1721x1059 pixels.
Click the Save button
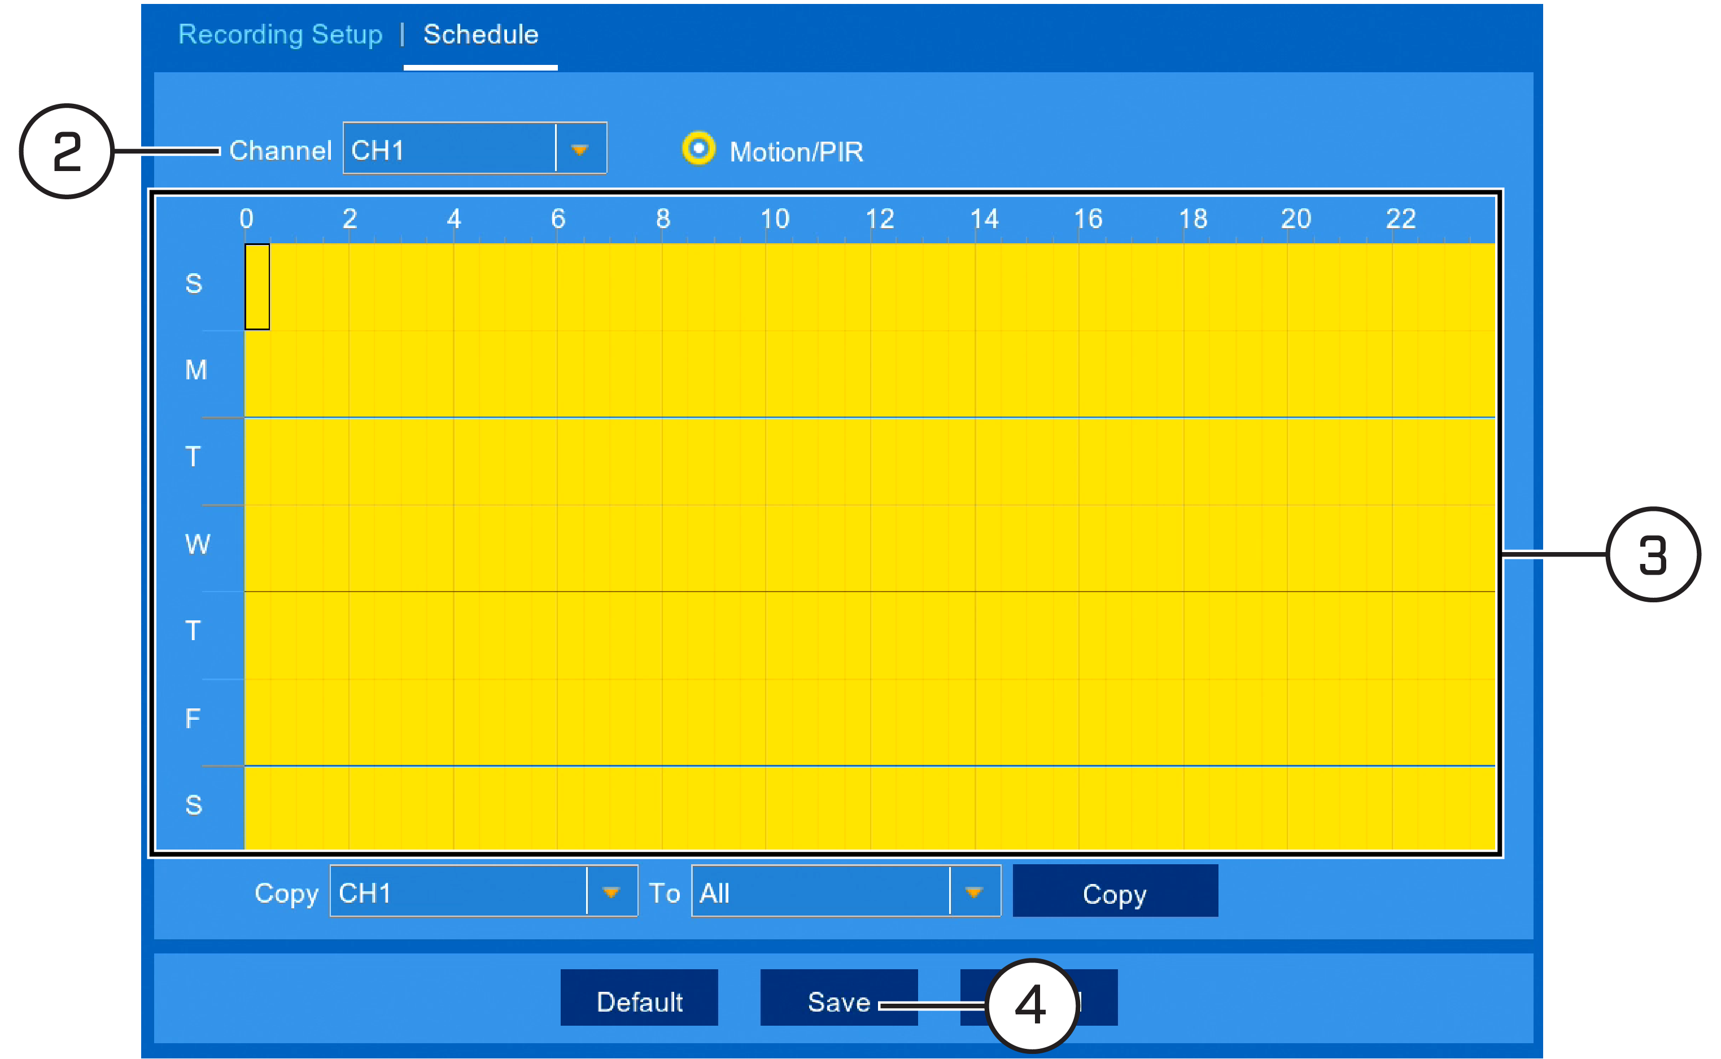[838, 997]
